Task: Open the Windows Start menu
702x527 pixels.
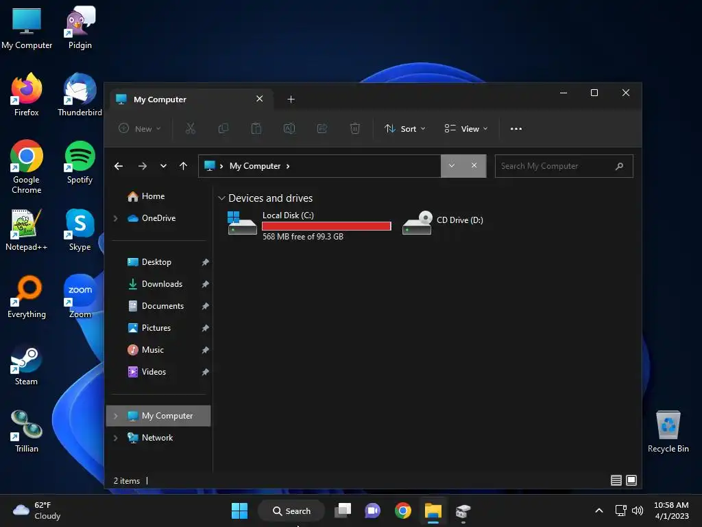Action: [239, 511]
